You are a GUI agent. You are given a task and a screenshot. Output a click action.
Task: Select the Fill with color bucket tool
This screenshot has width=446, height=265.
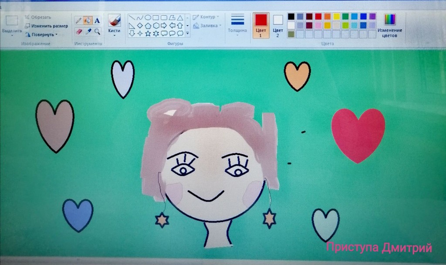point(88,20)
